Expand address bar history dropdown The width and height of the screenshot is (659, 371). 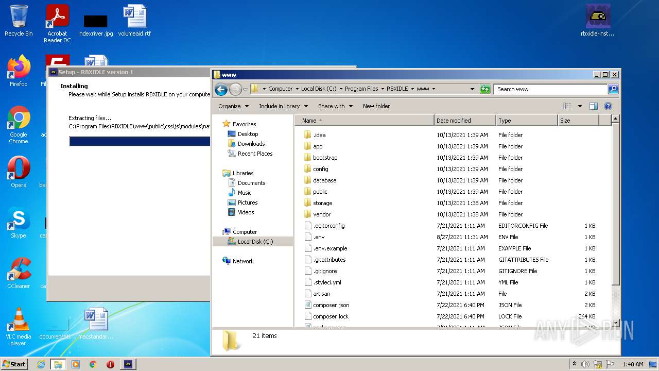pyautogui.click(x=472, y=89)
